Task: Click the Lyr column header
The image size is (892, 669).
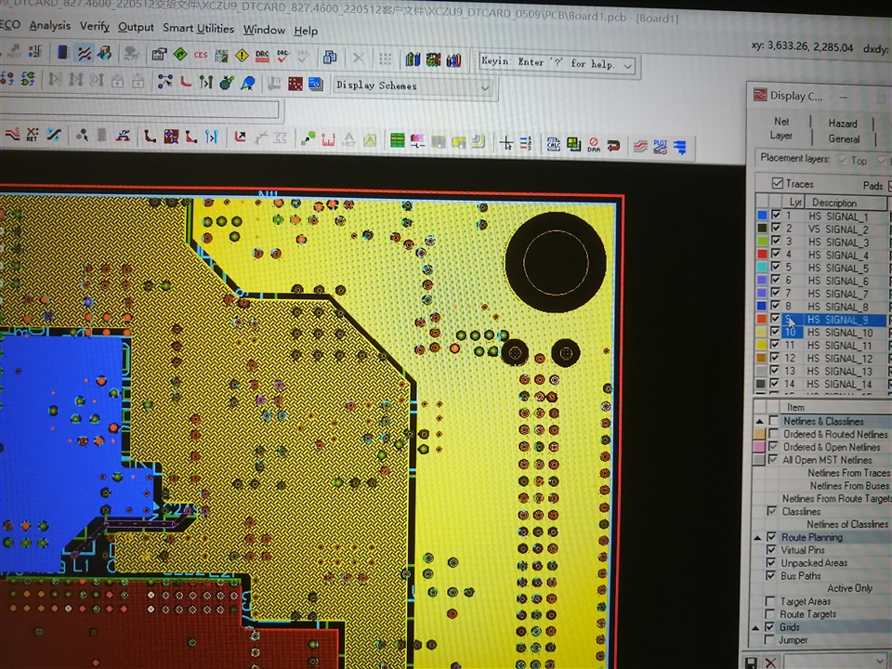Action: 794,202
